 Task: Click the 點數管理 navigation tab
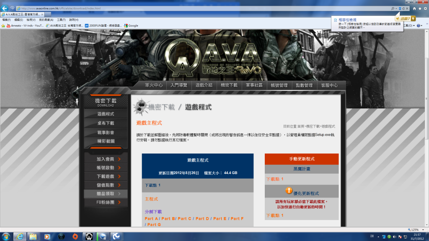pyautogui.click(x=304, y=85)
